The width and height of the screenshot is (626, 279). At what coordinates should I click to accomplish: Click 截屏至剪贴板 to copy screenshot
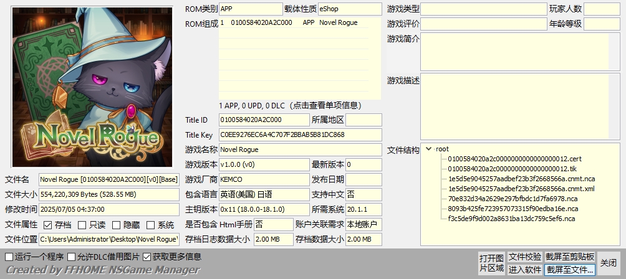click(570, 257)
